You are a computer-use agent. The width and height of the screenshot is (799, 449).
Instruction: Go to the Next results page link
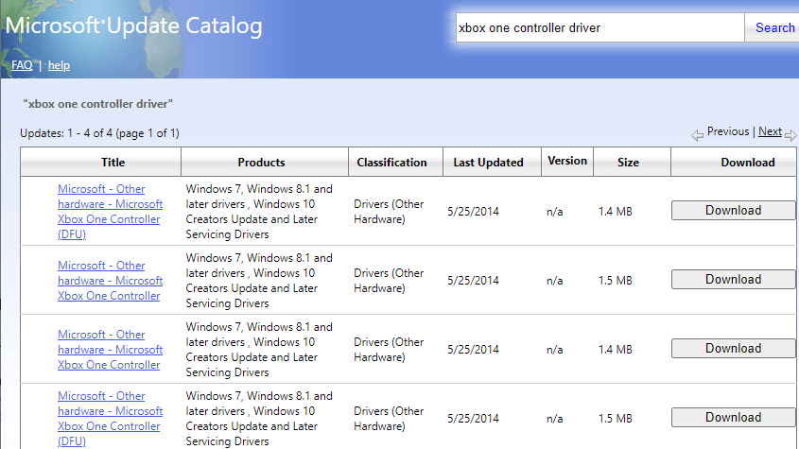point(770,131)
